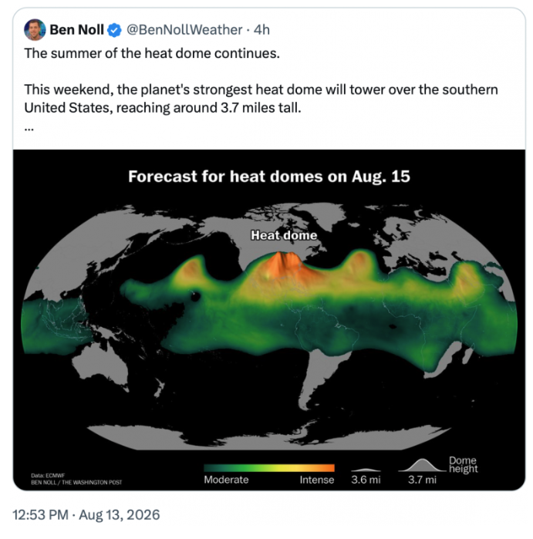Click the Dome height legend text
This screenshot has height=539, width=533.
(464, 465)
